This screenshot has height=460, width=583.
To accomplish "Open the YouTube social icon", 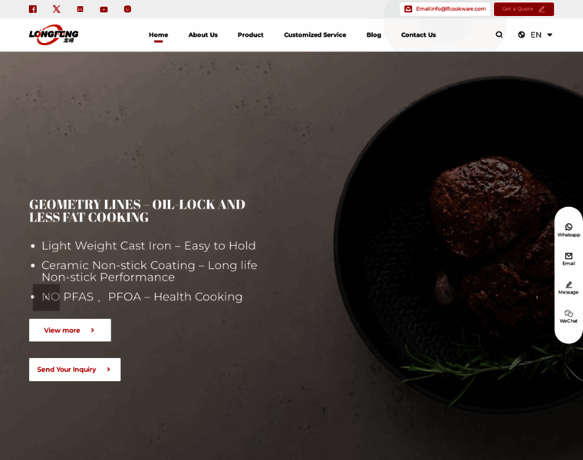I will pyautogui.click(x=104, y=9).
